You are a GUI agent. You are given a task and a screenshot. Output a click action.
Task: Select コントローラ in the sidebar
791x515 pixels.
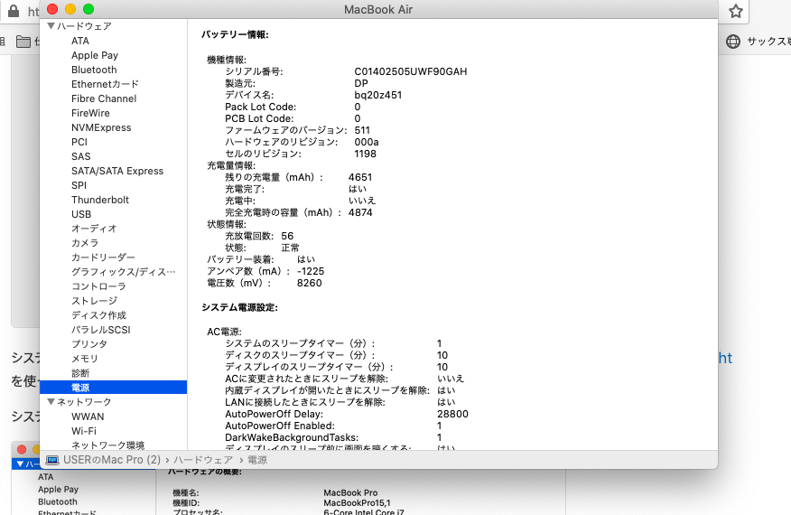(x=99, y=286)
